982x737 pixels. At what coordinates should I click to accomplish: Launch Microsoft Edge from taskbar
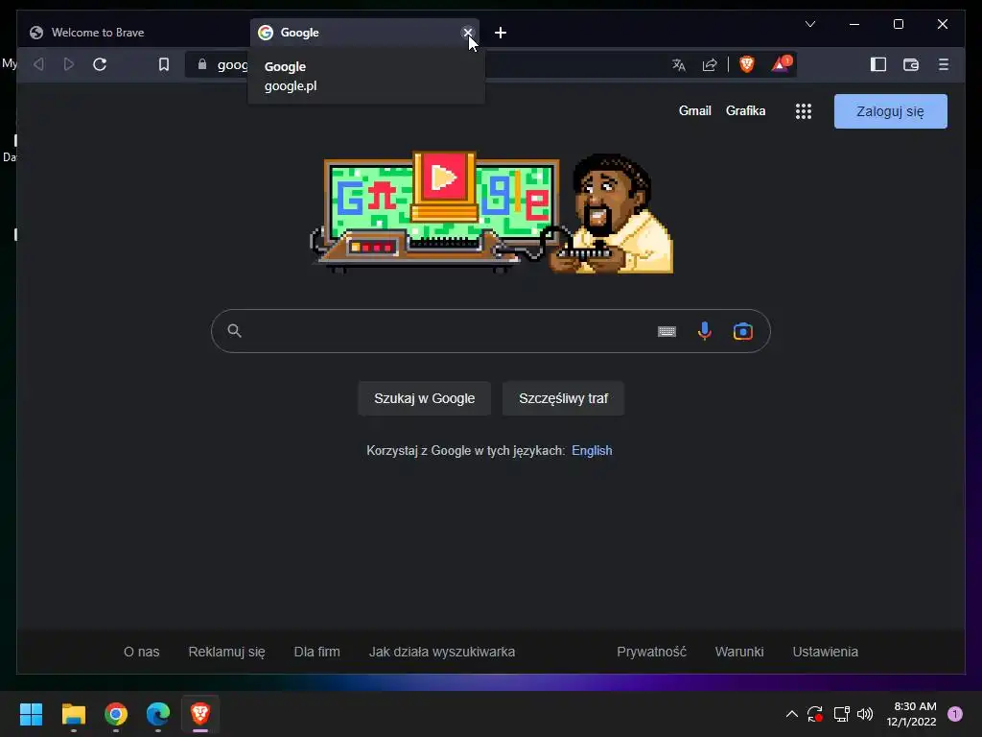(158, 714)
